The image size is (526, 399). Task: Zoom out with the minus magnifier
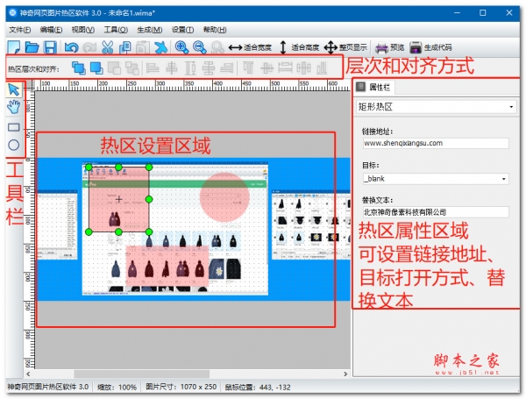[200, 47]
